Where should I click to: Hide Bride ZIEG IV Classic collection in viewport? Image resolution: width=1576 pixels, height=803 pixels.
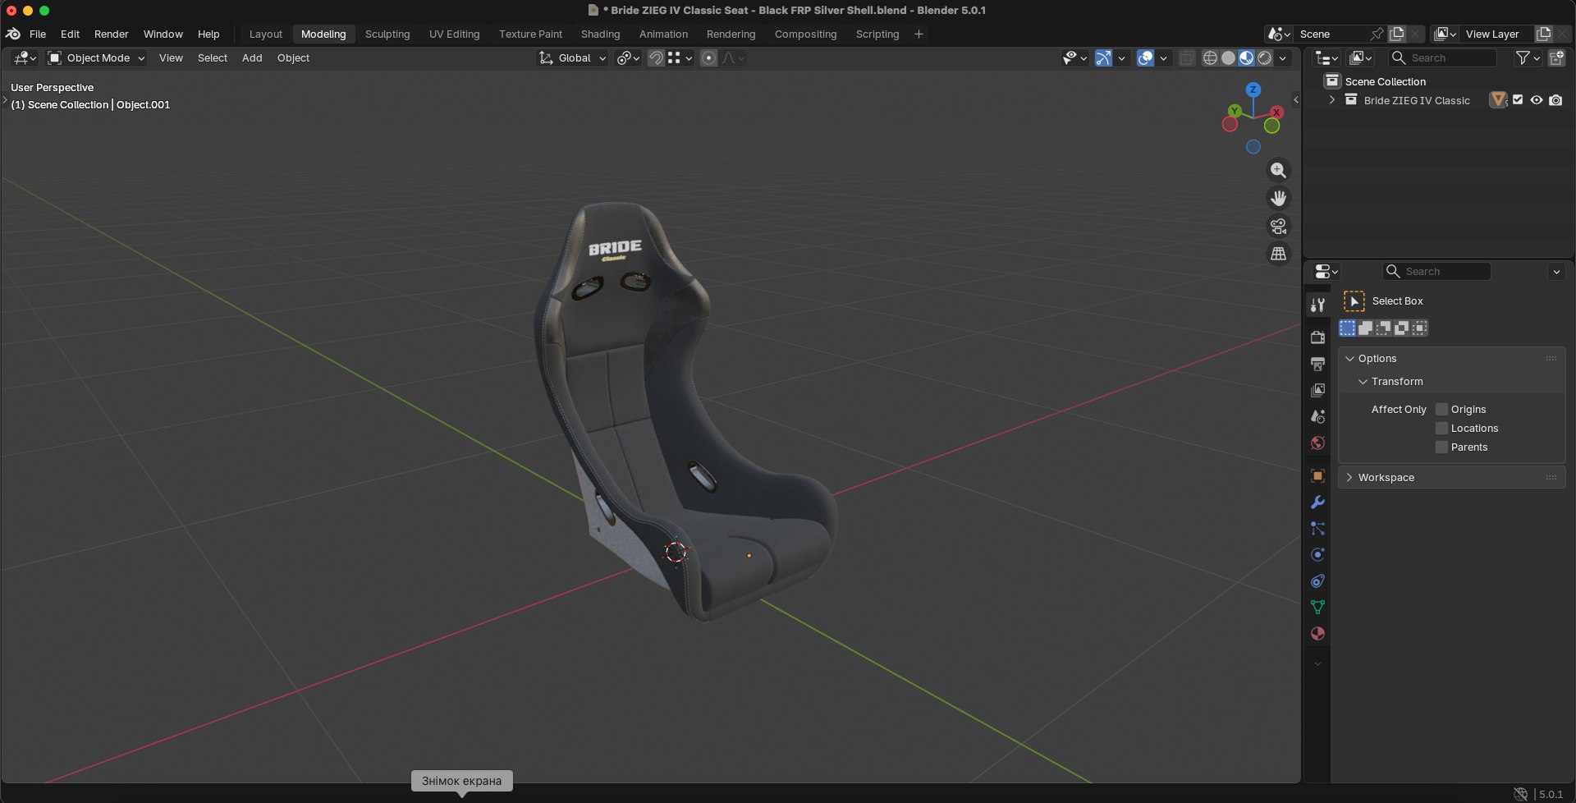(x=1537, y=100)
